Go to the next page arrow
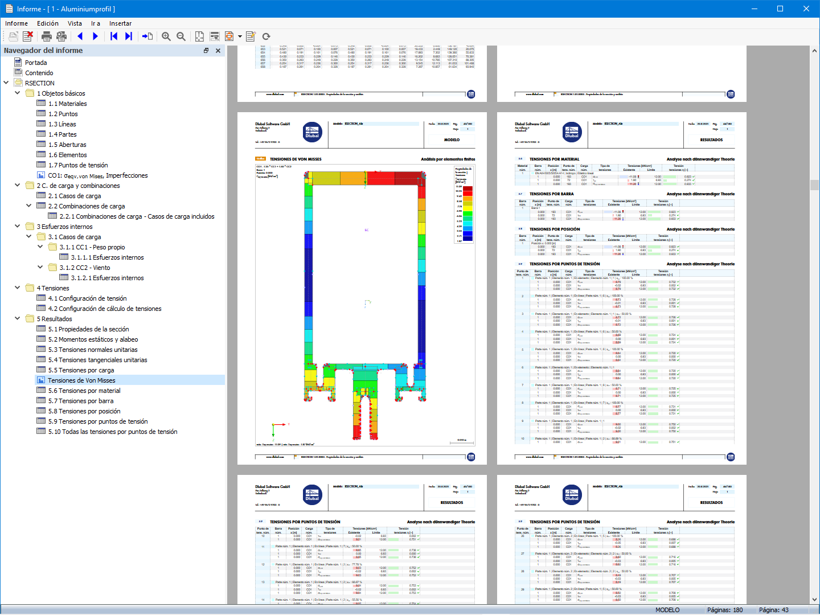 pyautogui.click(x=95, y=36)
